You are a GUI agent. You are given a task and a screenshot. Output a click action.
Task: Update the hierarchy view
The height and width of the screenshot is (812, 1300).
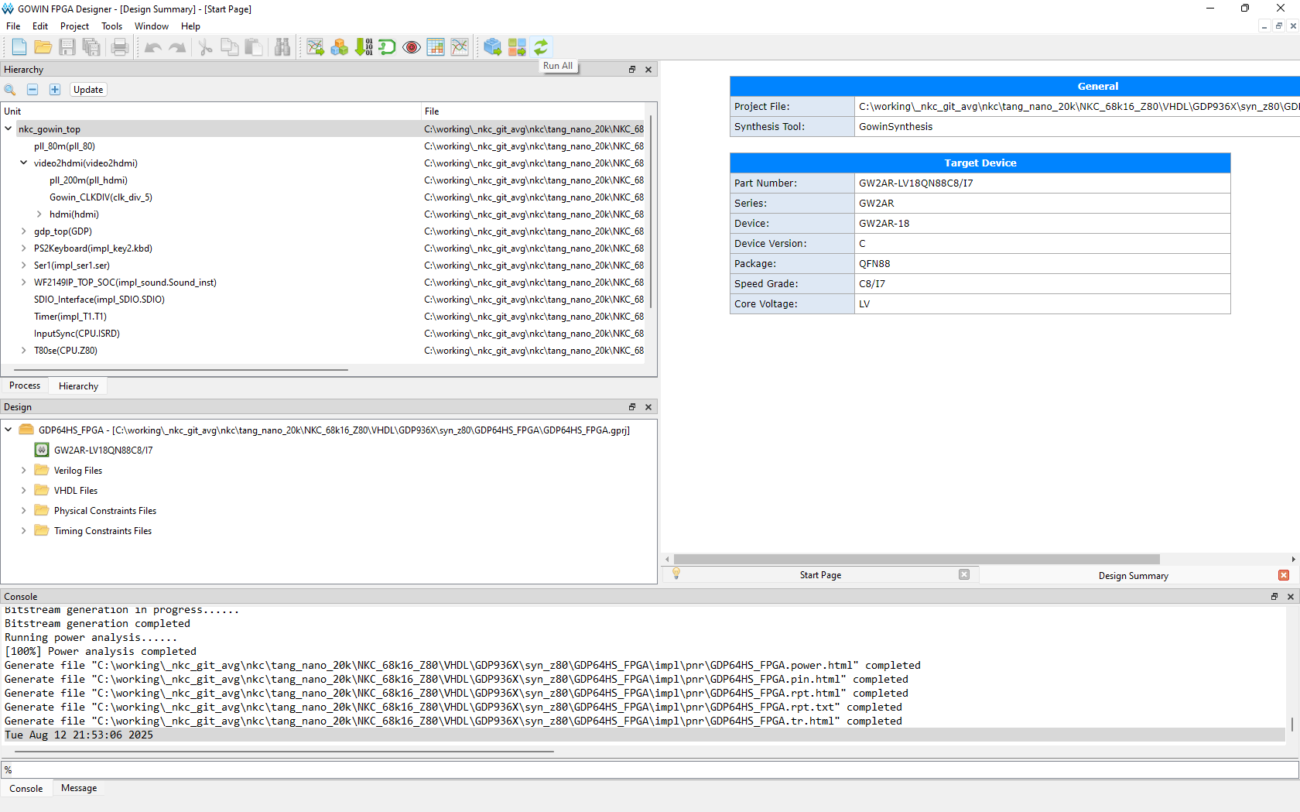[88, 90]
